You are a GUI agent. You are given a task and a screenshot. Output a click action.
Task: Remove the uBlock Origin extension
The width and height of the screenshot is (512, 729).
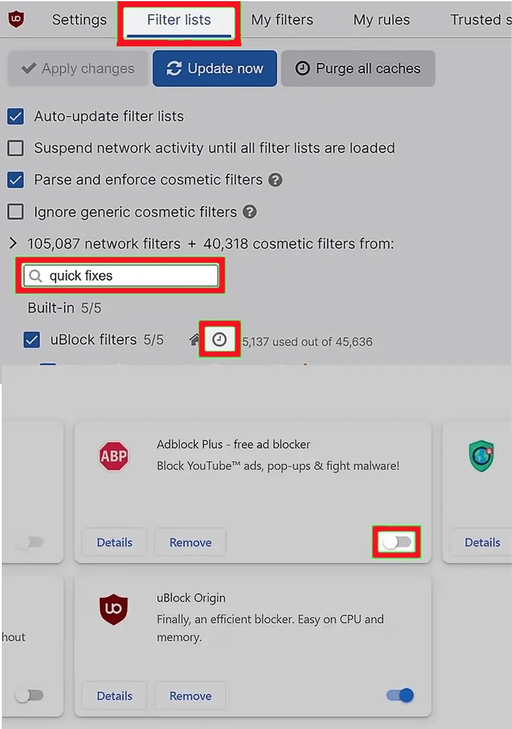pyautogui.click(x=190, y=696)
